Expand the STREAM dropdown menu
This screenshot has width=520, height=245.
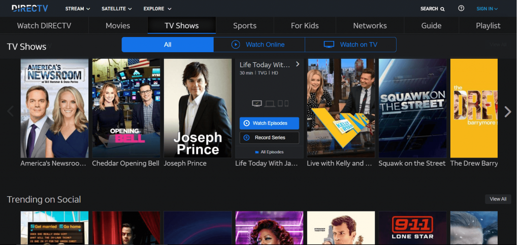click(x=78, y=9)
